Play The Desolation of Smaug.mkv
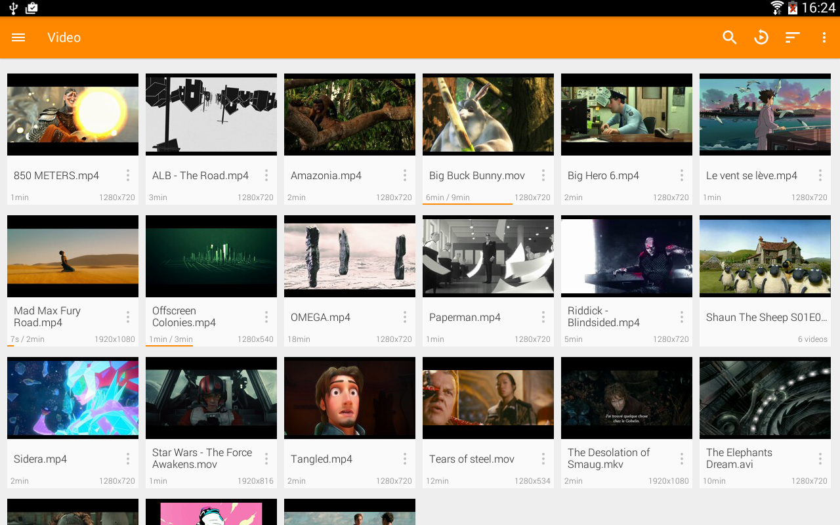This screenshot has width=840, height=525. [626, 398]
